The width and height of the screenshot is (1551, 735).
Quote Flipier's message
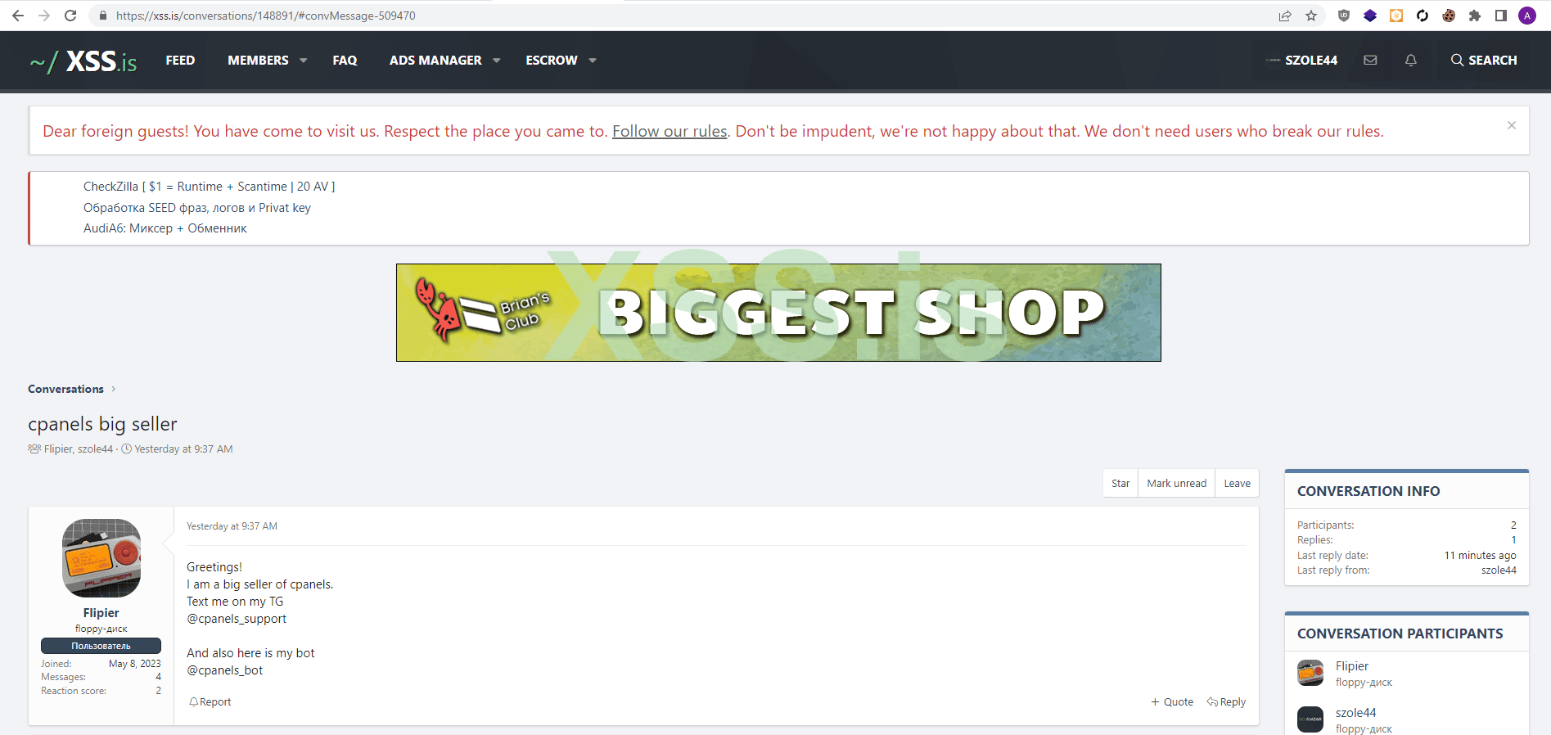[1172, 702]
